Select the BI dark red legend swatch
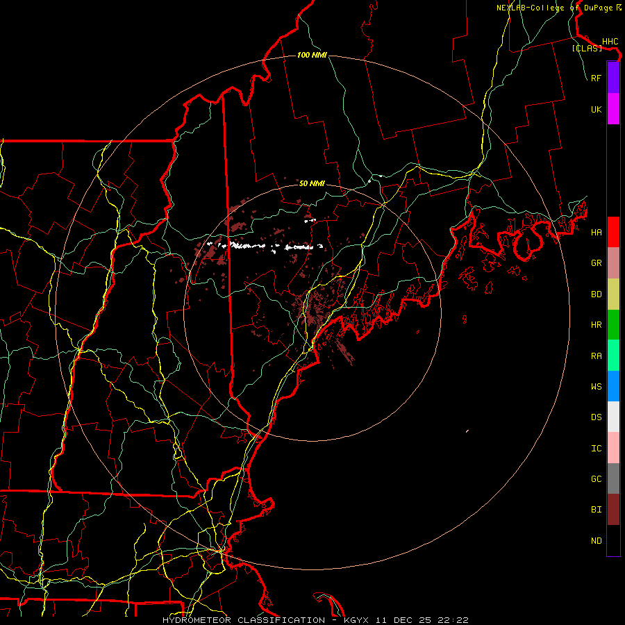The height and width of the screenshot is (625, 625). (x=613, y=510)
